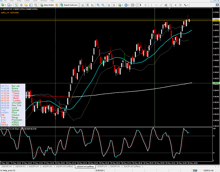The image size is (220, 172).
Task: Open the Navigator star-folder icon
Action: 26,5
